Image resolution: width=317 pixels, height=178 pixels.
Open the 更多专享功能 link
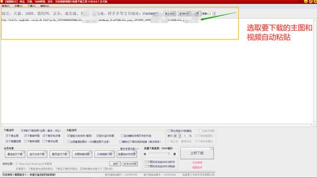coord(129,149)
